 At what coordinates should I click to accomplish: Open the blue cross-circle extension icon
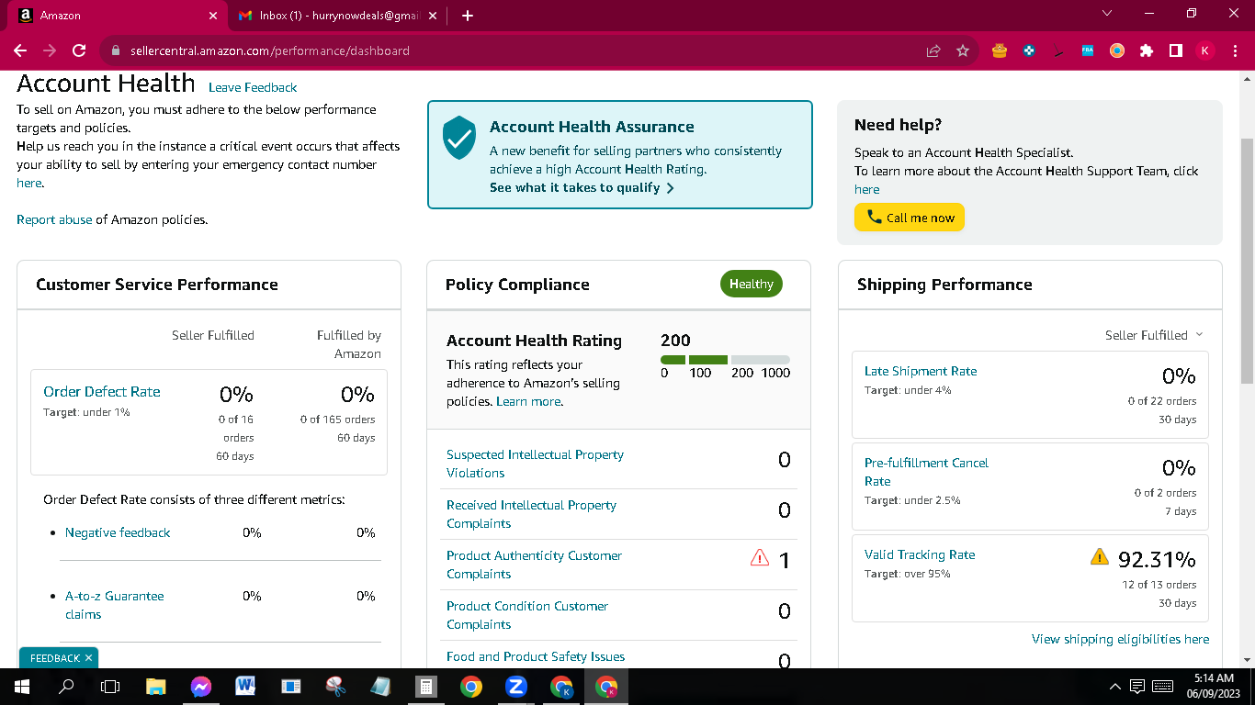click(1029, 51)
